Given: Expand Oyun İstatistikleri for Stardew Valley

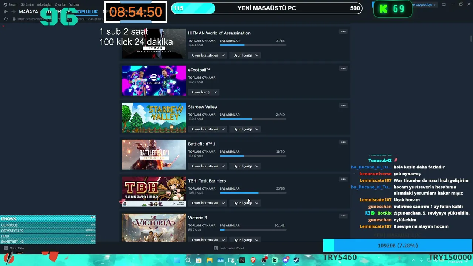Looking at the screenshot, I should pyautogui.click(x=208, y=129).
